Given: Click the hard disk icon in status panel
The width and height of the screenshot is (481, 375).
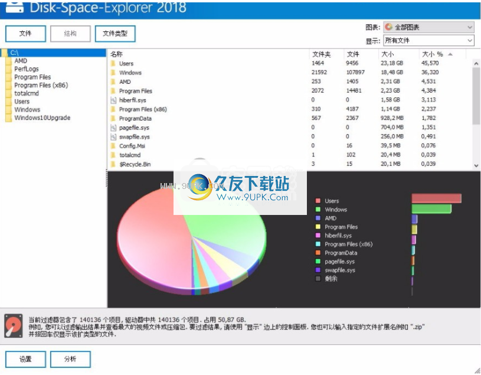Looking at the screenshot, I should click(x=14, y=325).
